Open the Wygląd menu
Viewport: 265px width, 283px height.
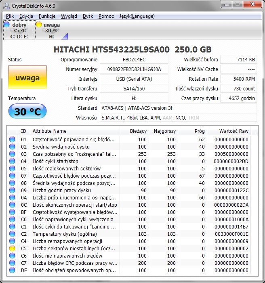[x=69, y=16]
